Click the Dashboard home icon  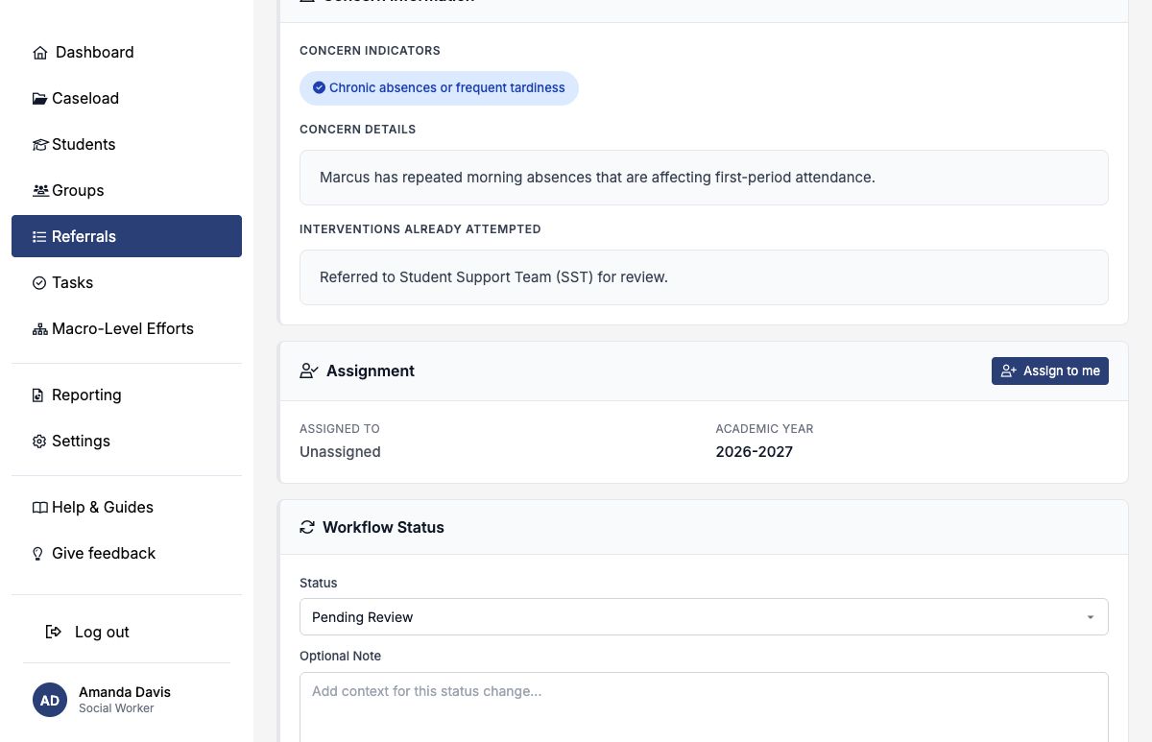click(x=40, y=53)
